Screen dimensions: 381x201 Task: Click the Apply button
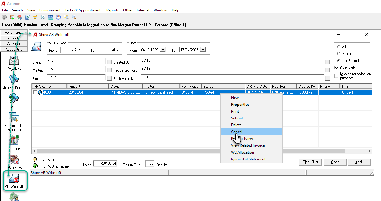(359, 162)
